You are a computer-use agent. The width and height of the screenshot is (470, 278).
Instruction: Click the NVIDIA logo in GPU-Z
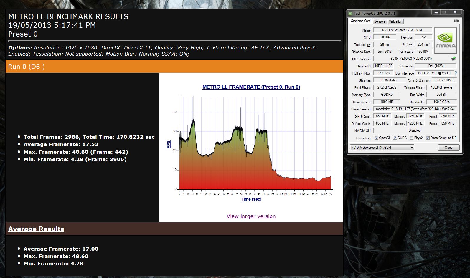[x=446, y=40]
